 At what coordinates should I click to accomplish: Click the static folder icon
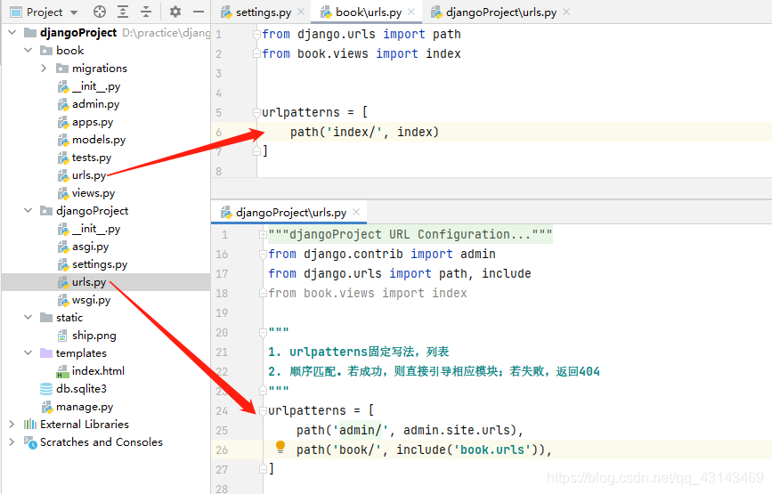point(46,318)
